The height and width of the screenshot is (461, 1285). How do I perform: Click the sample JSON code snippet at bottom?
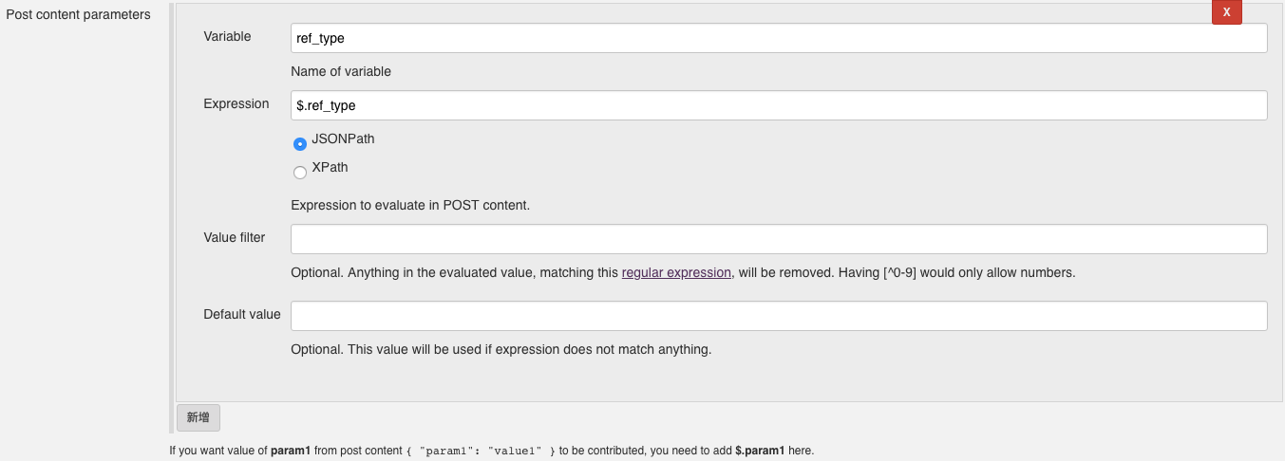[x=481, y=452]
